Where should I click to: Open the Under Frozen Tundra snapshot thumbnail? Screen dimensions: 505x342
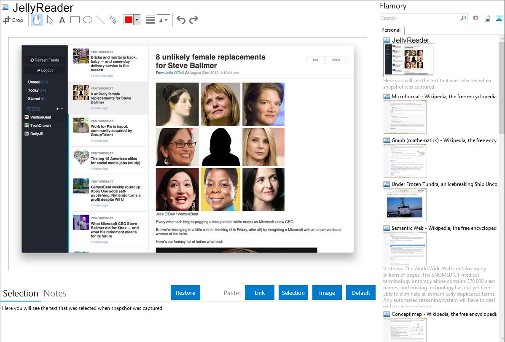click(405, 205)
